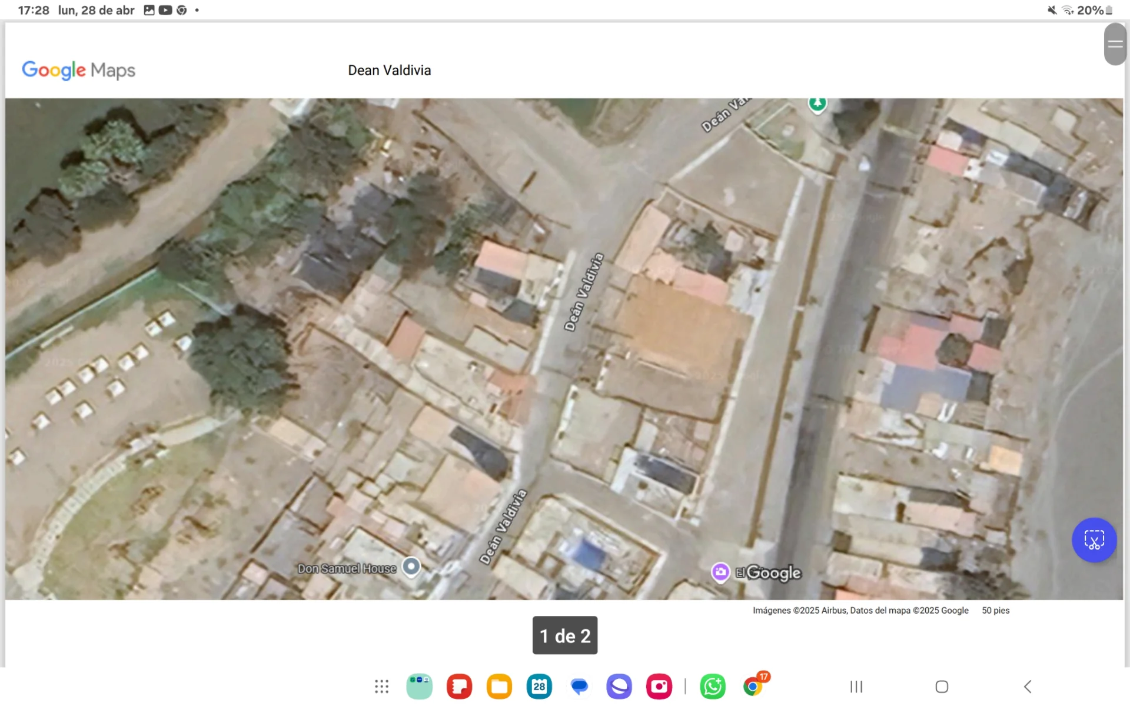The height and width of the screenshot is (706, 1130).
Task: Open the app drawer grid
Action: point(381,687)
